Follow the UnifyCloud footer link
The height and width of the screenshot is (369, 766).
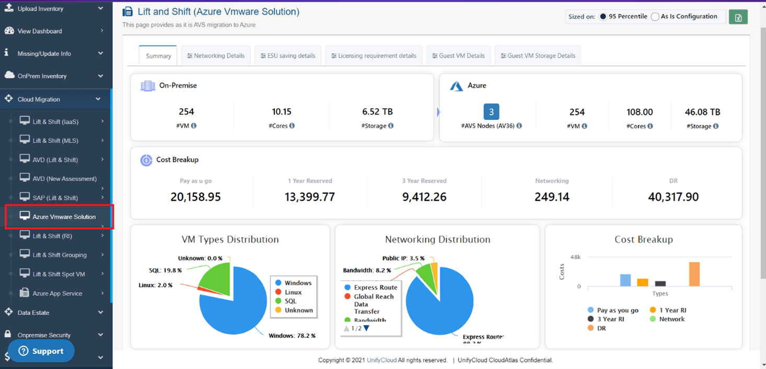click(x=382, y=360)
